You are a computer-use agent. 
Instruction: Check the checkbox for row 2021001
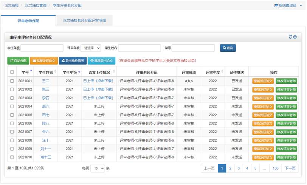click(12, 81)
